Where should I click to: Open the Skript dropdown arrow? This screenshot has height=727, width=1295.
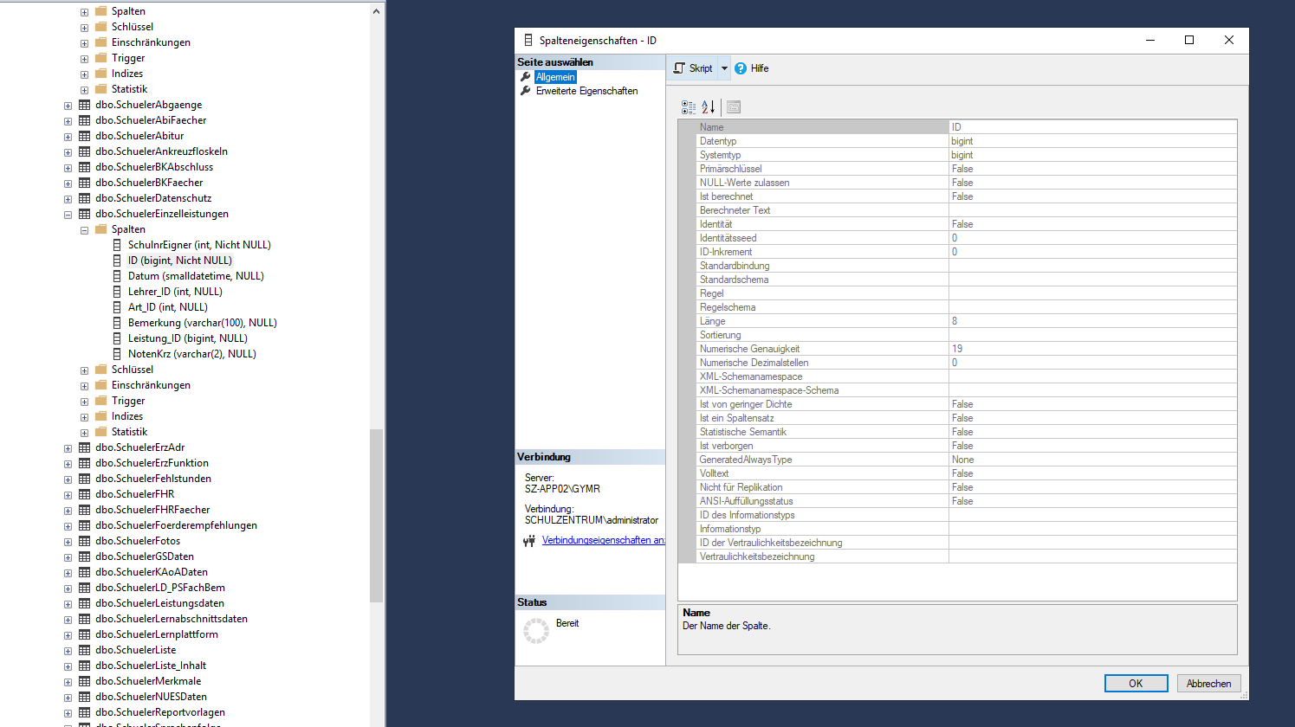coord(724,68)
